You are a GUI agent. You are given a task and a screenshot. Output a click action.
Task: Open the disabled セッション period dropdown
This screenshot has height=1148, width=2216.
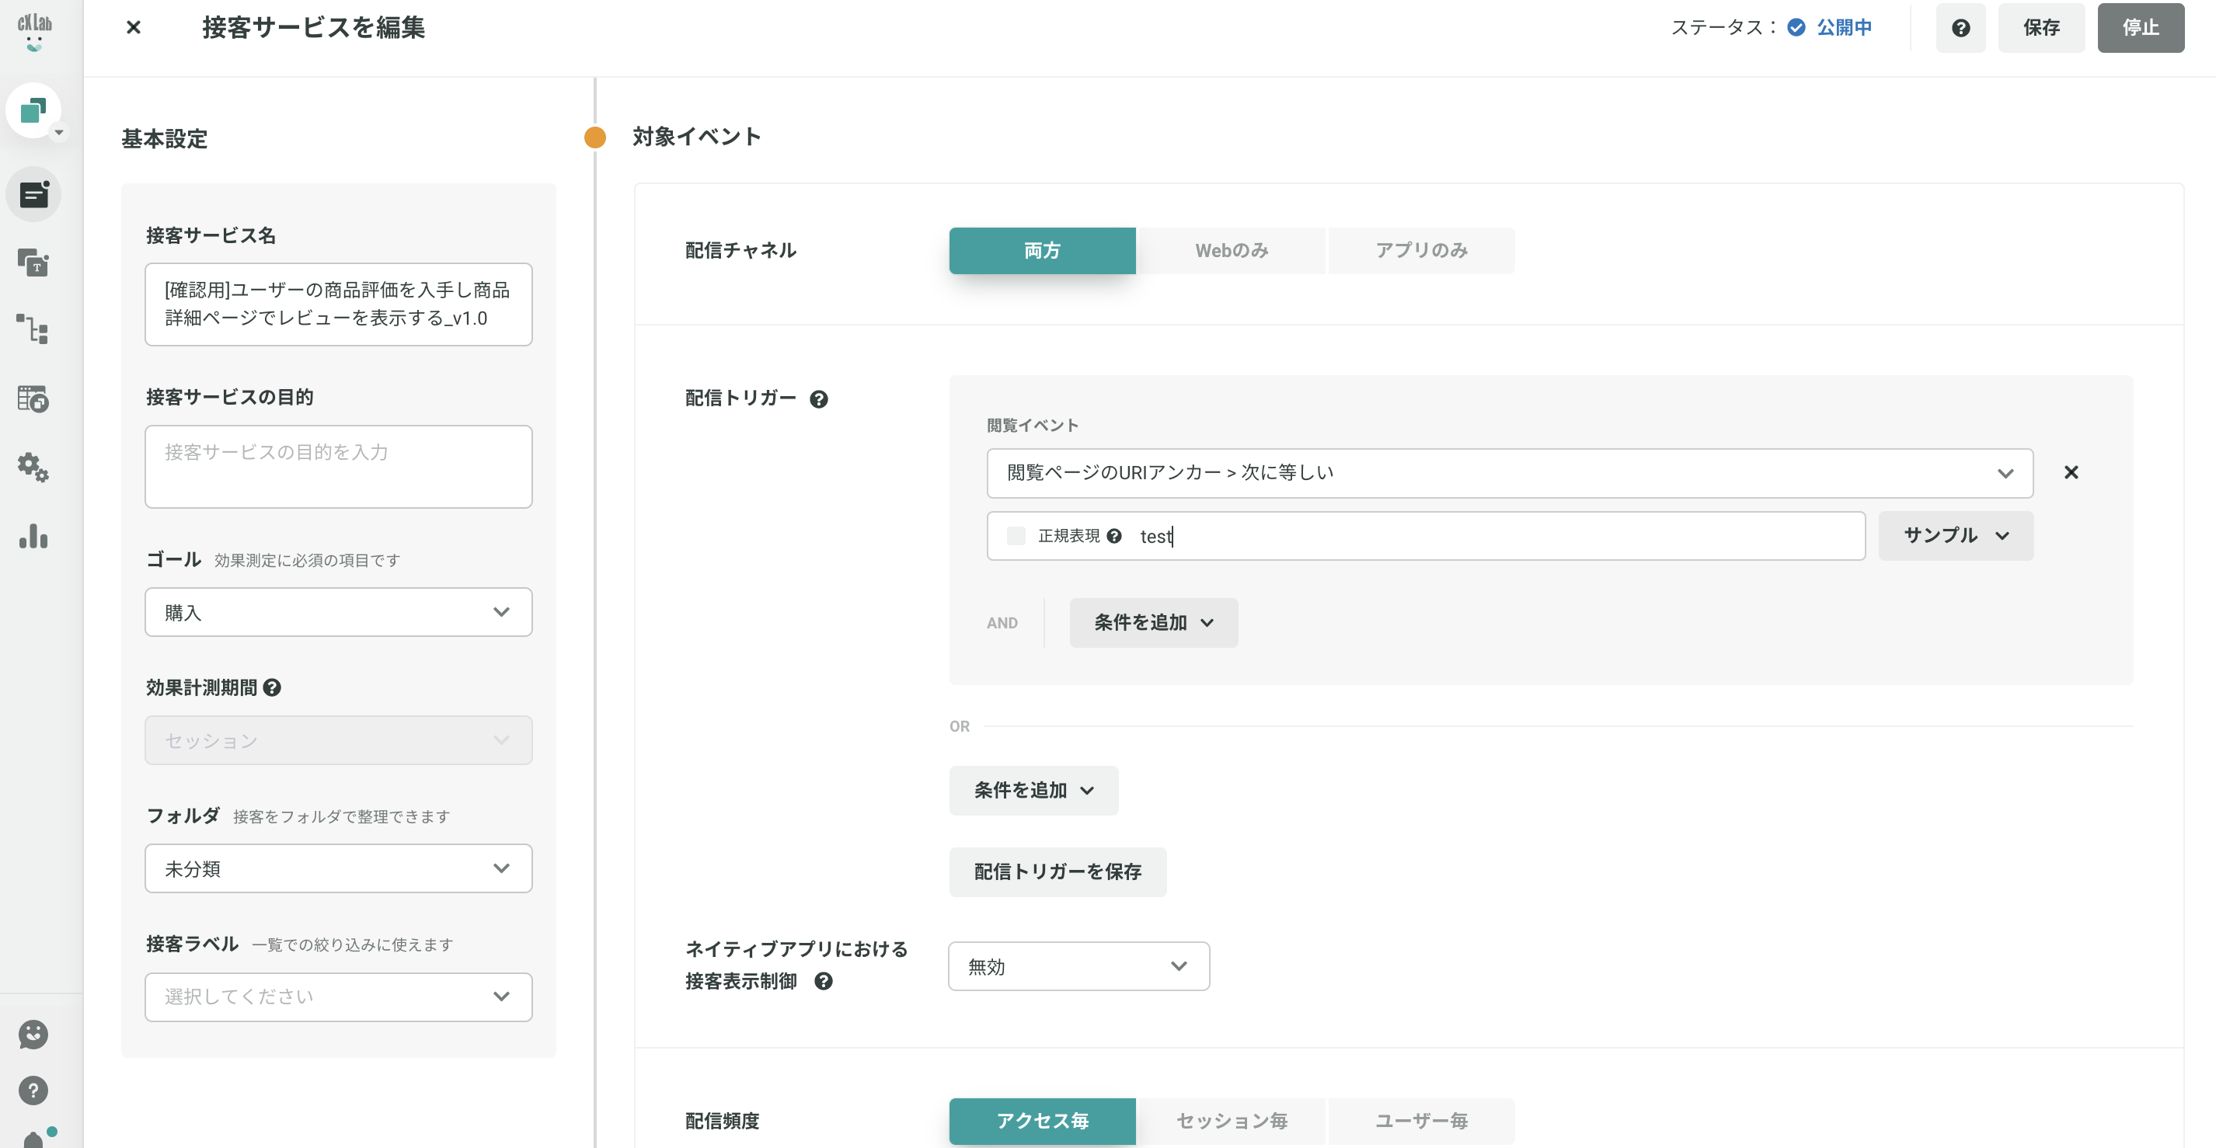[x=338, y=740]
